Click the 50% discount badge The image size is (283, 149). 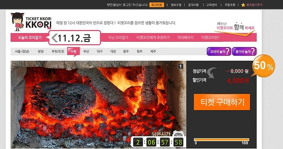[x=263, y=66]
